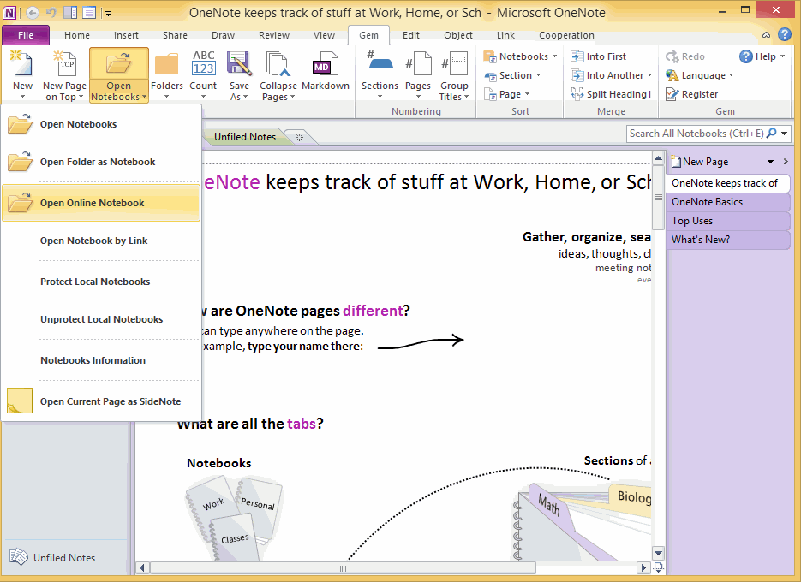Click the OneNote application logo icon

tap(9, 13)
